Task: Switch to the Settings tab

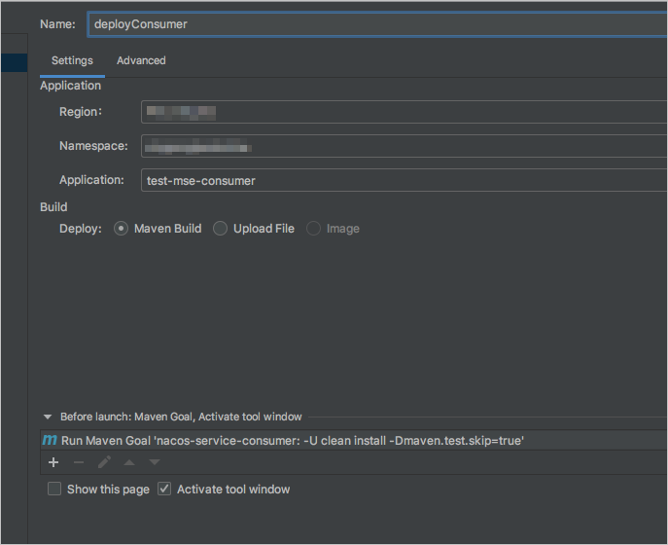Action: pos(72,60)
